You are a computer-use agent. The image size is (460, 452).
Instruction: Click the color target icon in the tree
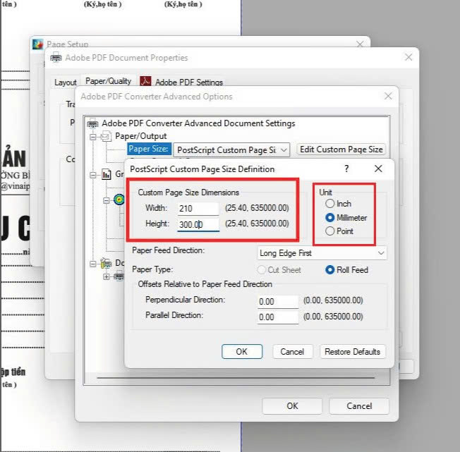point(119,200)
